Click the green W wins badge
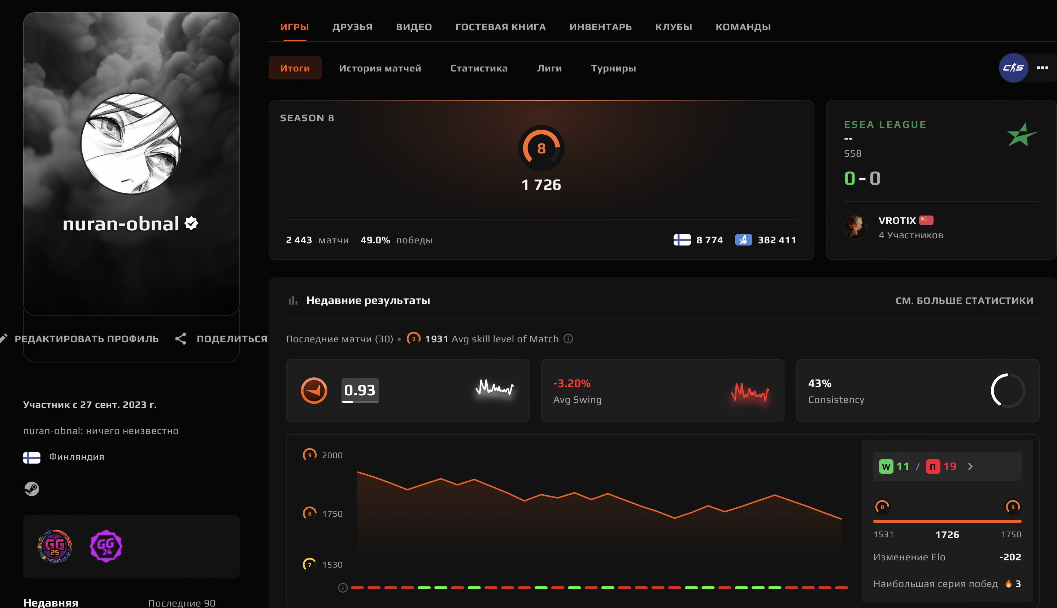 click(x=886, y=466)
